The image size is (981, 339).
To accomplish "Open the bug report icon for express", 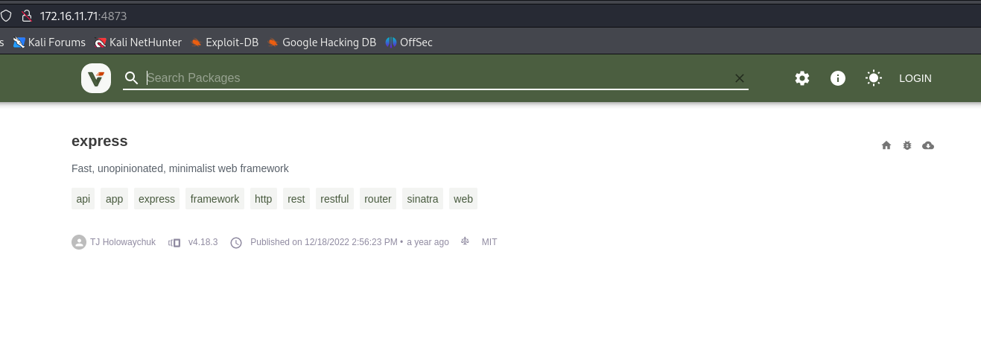I will click(x=907, y=145).
